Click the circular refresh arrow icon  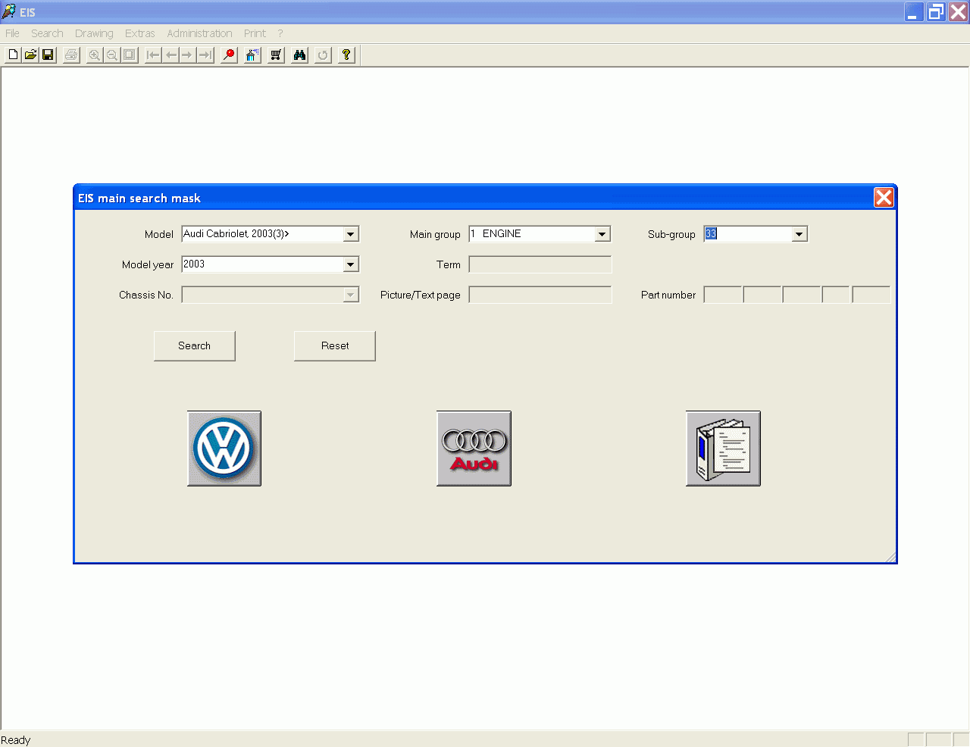pos(323,55)
